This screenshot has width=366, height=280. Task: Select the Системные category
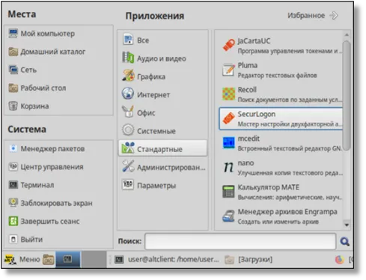click(162, 131)
